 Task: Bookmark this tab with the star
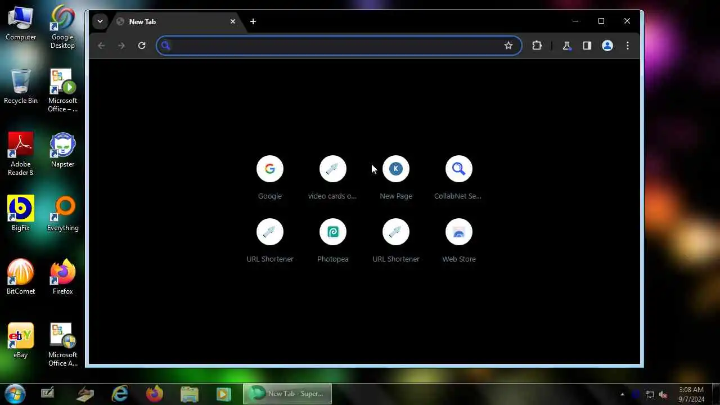(508, 46)
